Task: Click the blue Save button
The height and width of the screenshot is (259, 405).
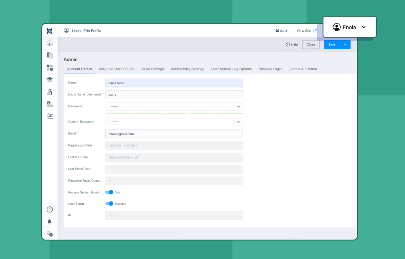Action: click(332, 45)
